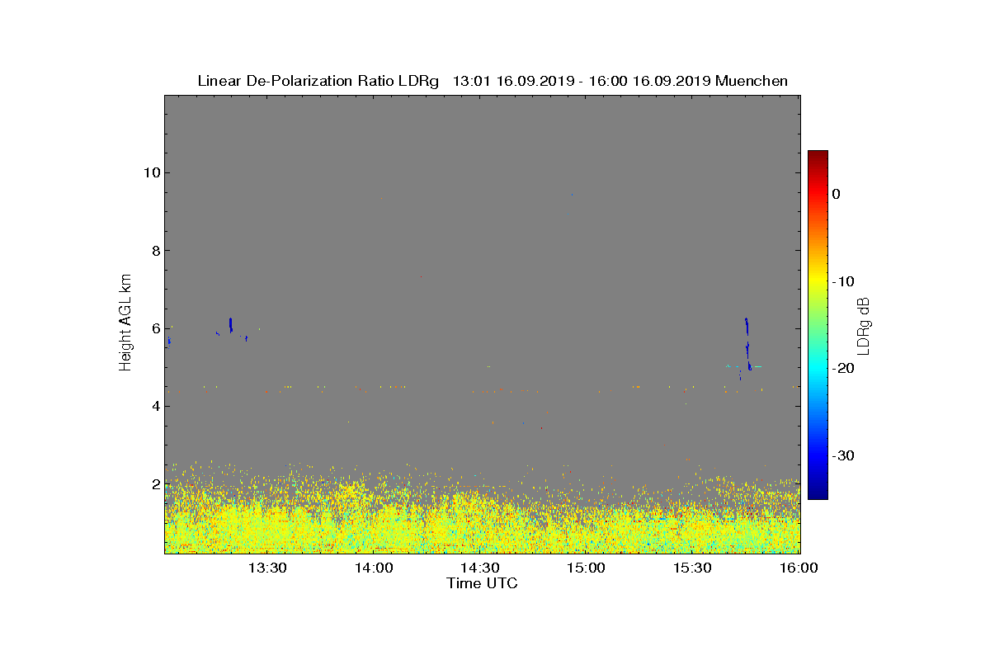Click the 4 km height tick label
This screenshot has width=990, height=660.
[x=153, y=406]
